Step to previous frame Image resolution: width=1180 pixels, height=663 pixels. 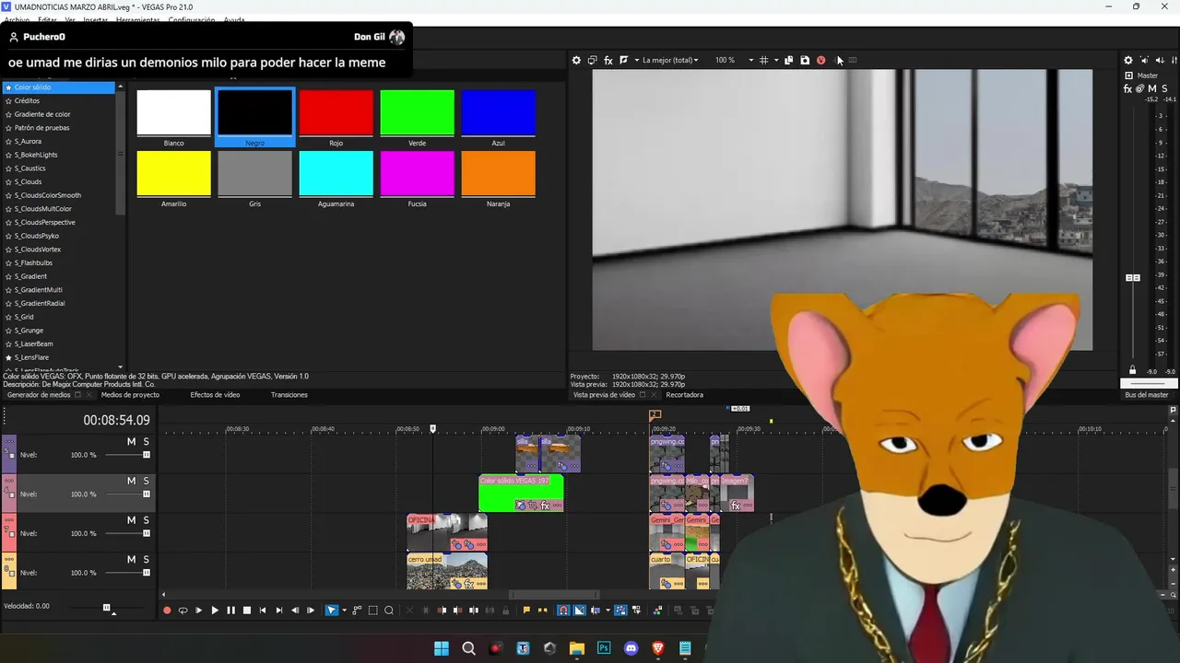tap(295, 610)
